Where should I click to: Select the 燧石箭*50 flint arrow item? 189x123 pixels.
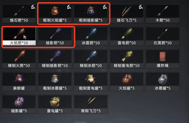19,14
